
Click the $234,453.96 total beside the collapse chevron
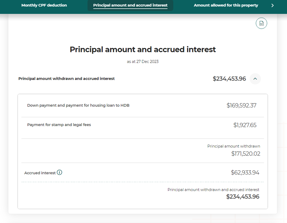[229, 79]
